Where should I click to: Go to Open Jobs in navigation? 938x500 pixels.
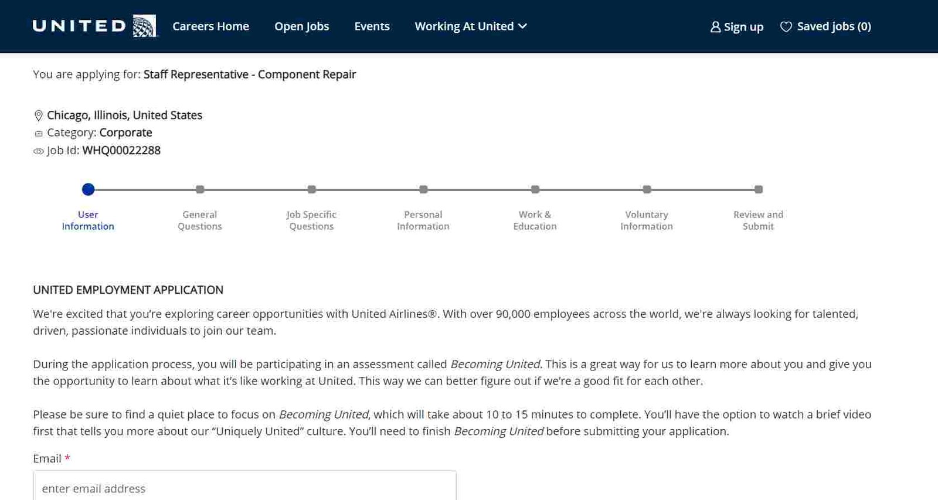click(x=301, y=26)
